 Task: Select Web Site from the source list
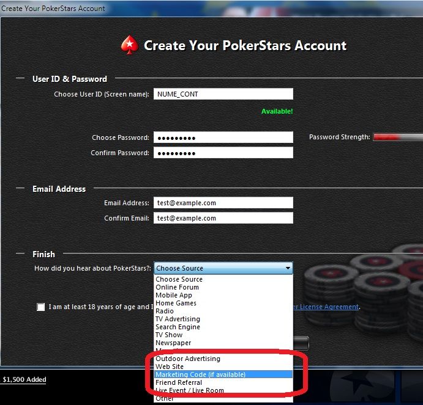pos(223,367)
